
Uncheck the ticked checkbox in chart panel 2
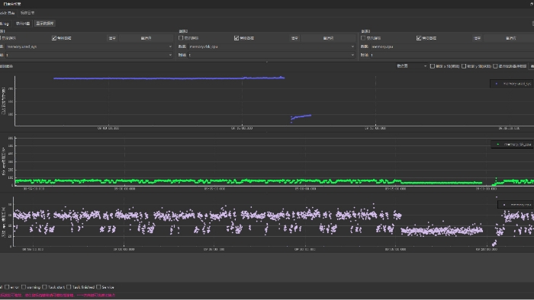[x=236, y=38]
